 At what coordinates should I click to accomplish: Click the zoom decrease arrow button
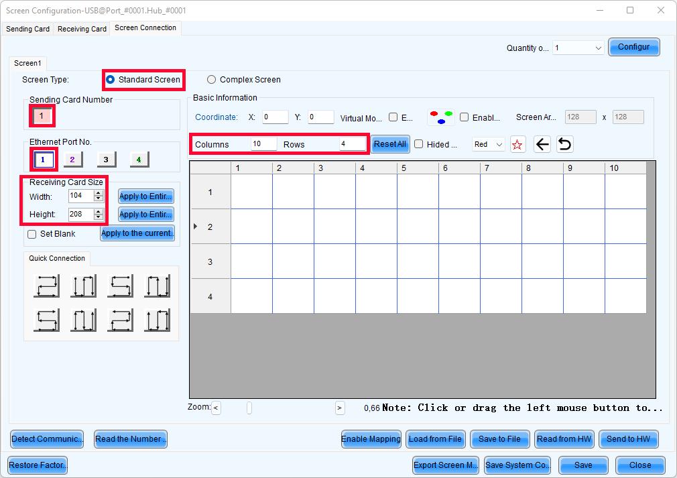216,408
